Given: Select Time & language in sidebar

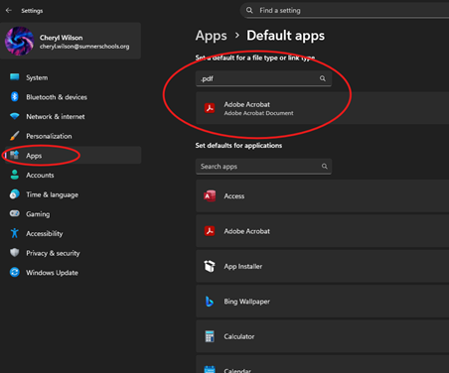Looking at the screenshot, I should (x=73, y=194).
